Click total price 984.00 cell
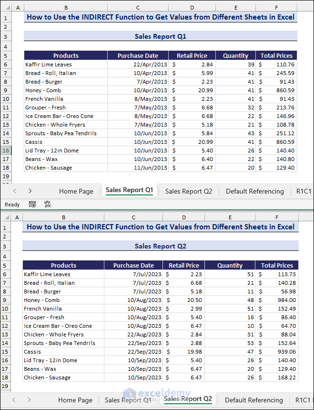Viewport: 314px width, 410px height. coord(277,300)
